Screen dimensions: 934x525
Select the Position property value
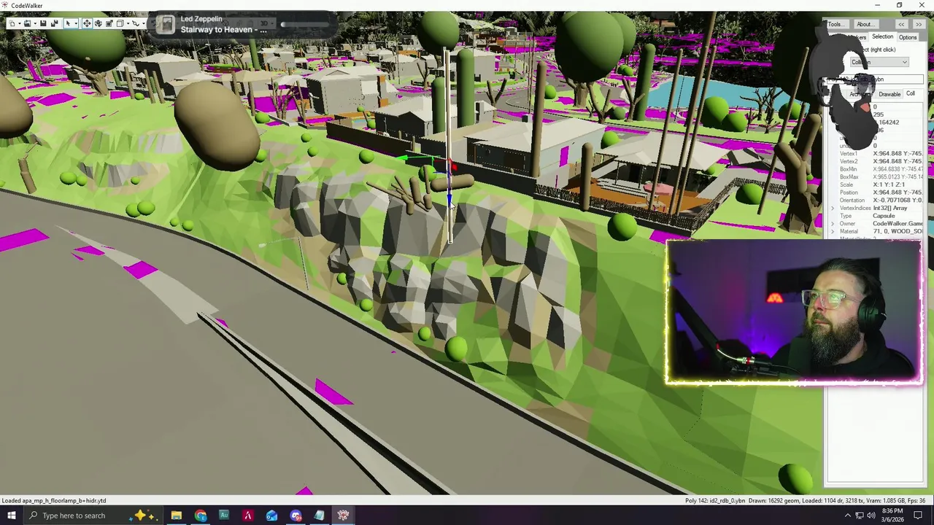click(x=898, y=192)
